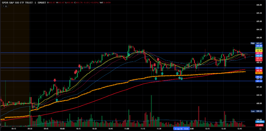The width and height of the screenshot is (266, 131).
Task: Click the 10:15 time-axis label
Action: (78, 129)
